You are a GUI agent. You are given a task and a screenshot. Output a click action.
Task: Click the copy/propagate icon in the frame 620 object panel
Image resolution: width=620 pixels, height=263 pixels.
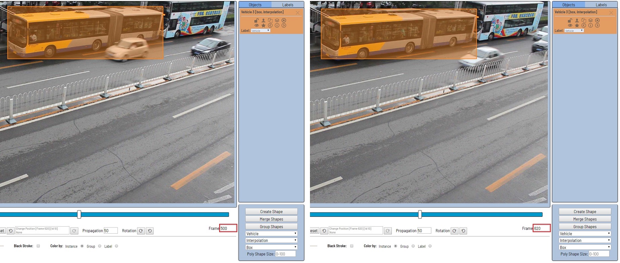click(583, 20)
